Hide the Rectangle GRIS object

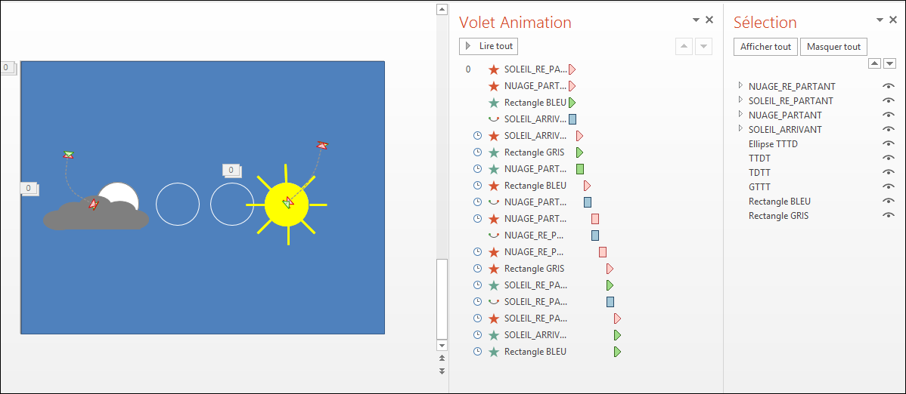point(888,216)
